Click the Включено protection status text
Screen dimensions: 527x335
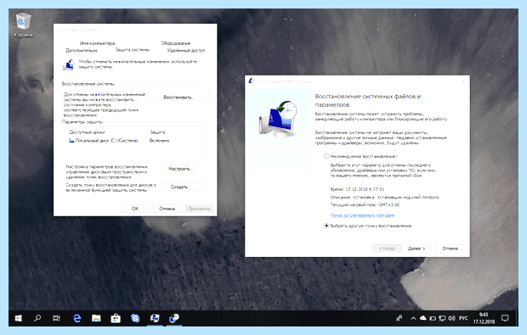pos(159,141)
